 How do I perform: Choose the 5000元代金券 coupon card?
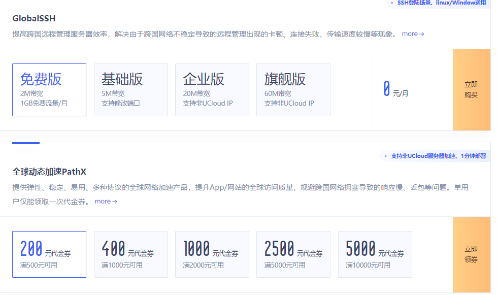tap(375, 254)
